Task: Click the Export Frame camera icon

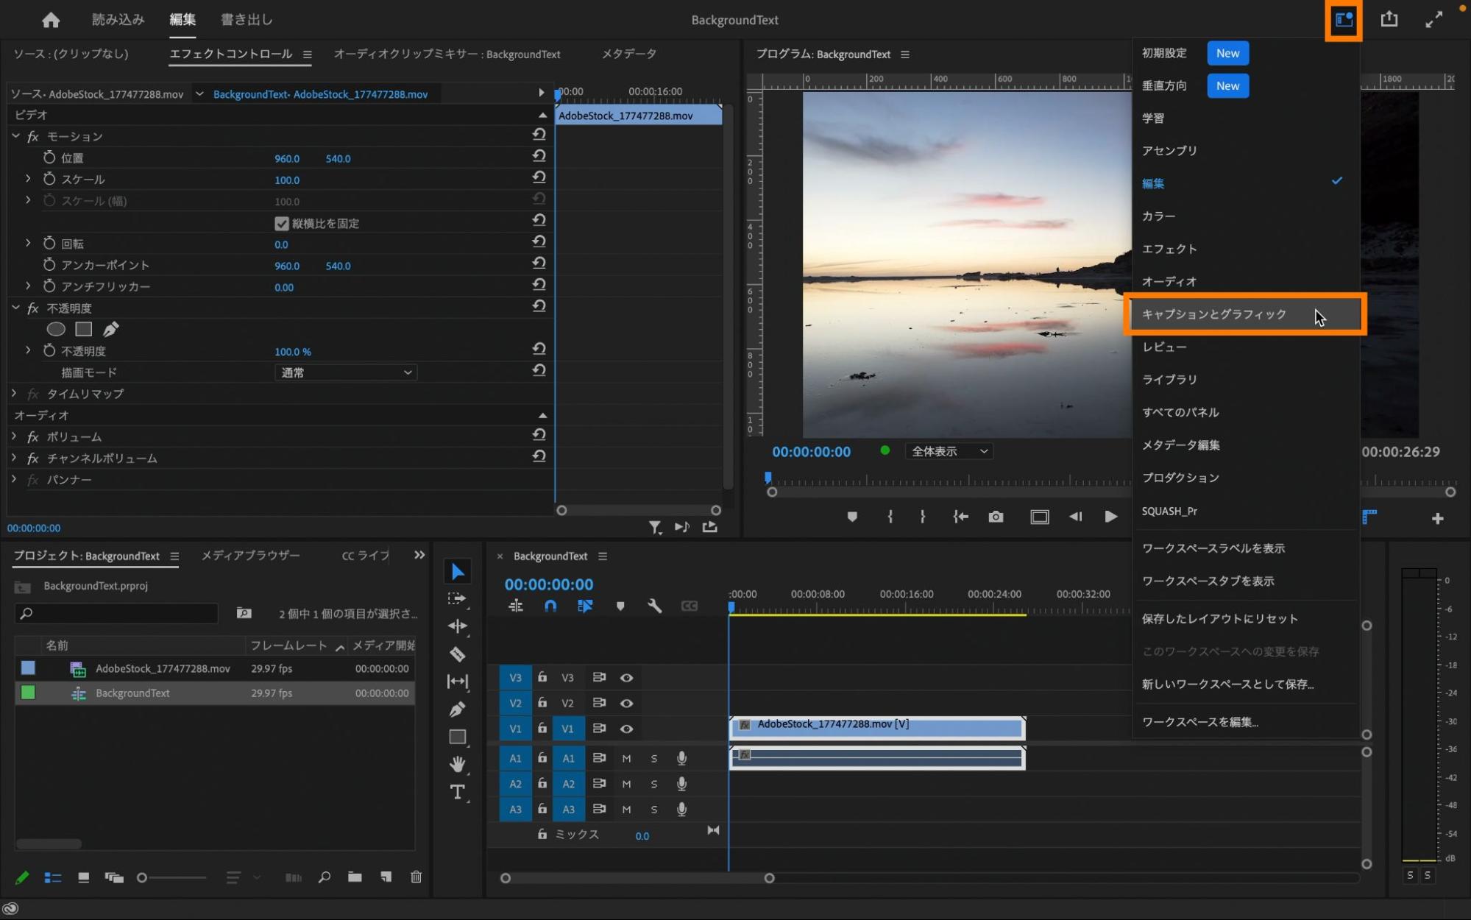Action: (996, 517)
